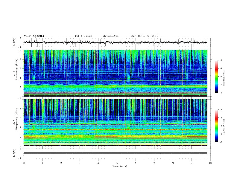Click time axis tick label "9"
The height and width of the screenshot is (183, 237).
192,163
